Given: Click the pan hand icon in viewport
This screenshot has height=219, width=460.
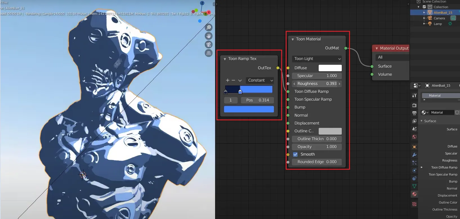Looking at the screenshot, I should (209, 36).
